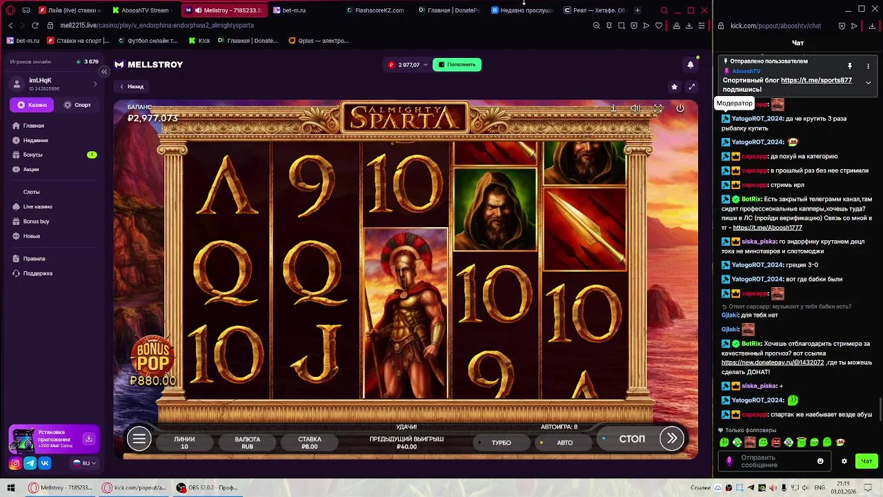Screen dimensions: 883x497
Task: Collapse the Mellstroy left sidebar
Action: click(x=104, y=72)
